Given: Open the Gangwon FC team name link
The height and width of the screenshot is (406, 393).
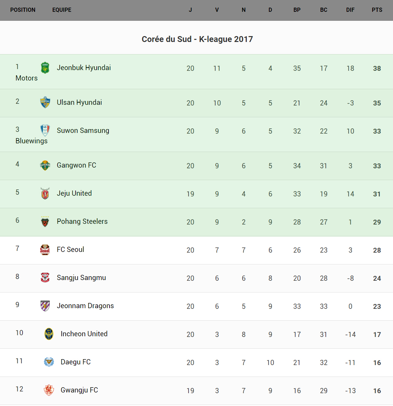Looking at the screenshot, I should 76,165.
